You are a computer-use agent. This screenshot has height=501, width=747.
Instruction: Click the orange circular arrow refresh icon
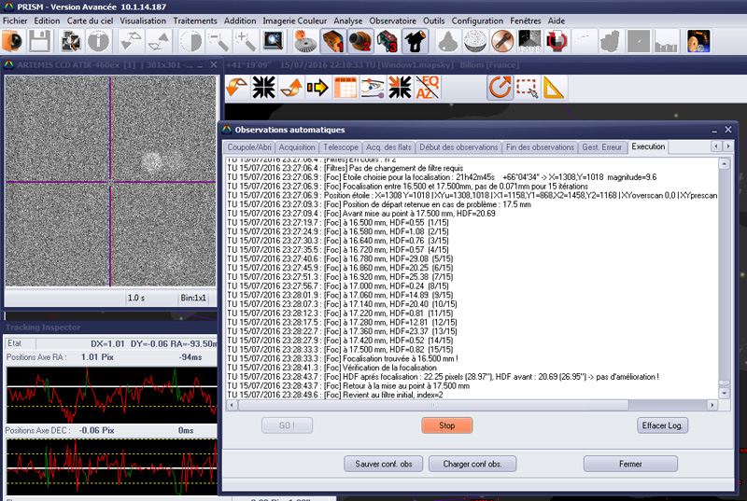pyautogui.click(x=500, y=88)
